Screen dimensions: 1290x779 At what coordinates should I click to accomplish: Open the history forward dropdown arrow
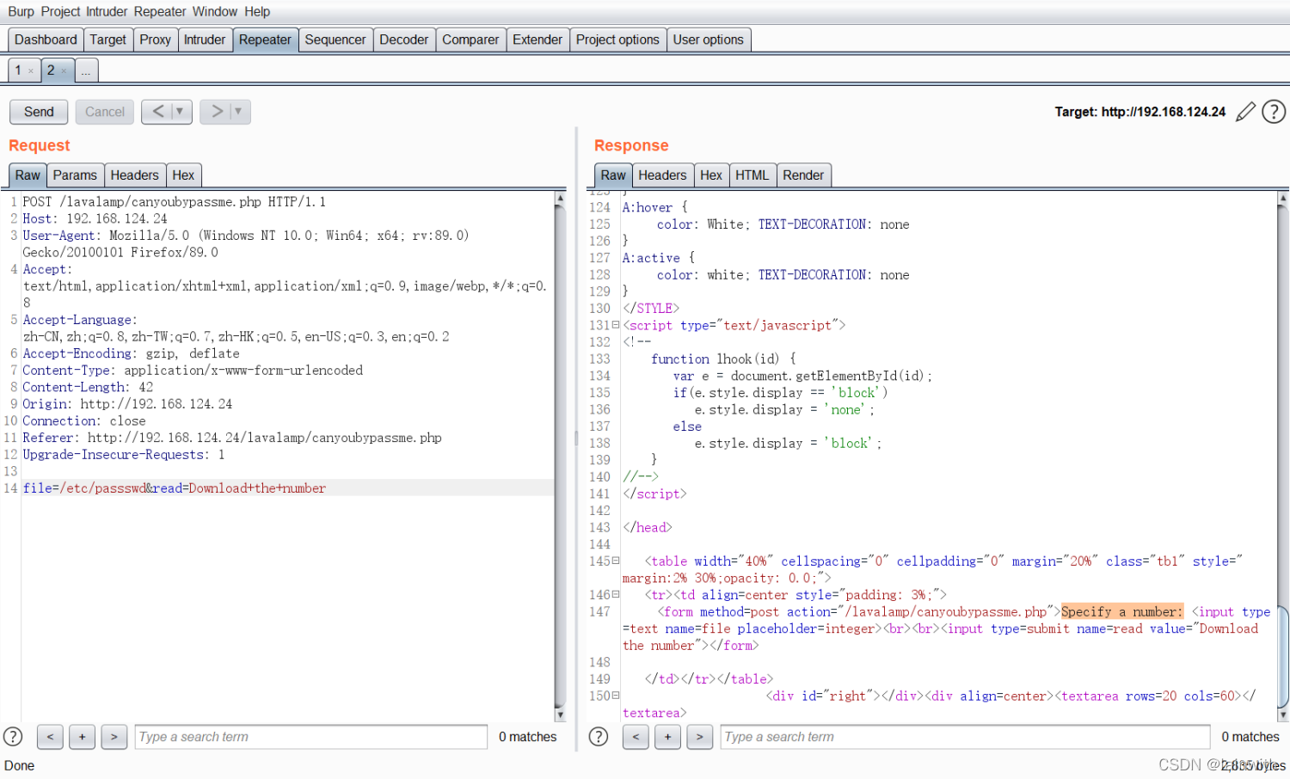237,112
